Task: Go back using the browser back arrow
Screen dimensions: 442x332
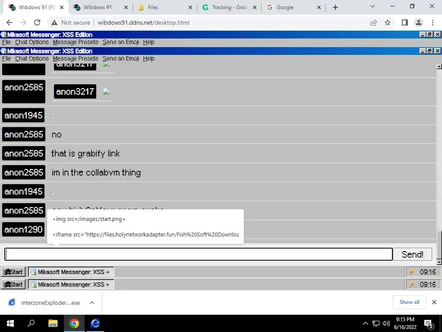Action: pos(9,22)
